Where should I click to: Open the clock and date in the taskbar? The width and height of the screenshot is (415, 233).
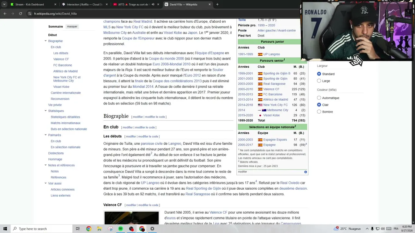(x=407, y=229)
